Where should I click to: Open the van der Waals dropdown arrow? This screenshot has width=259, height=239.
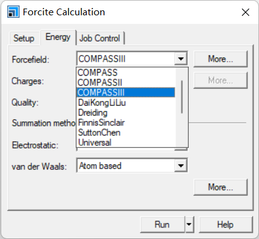(x=181, y=166)
